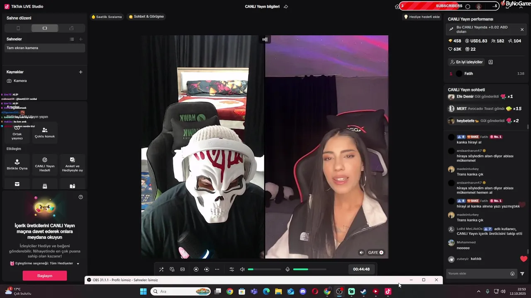Open Anket ve Hediyeyle oy tool
The height and width of the screenshot is (298, 531).
[x=72, y=165]
